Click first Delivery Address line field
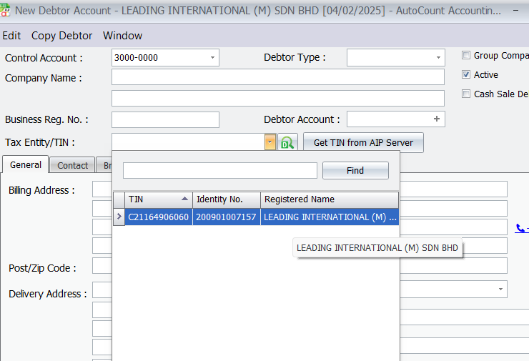529x361 pixels. click(x=102, y=290)
